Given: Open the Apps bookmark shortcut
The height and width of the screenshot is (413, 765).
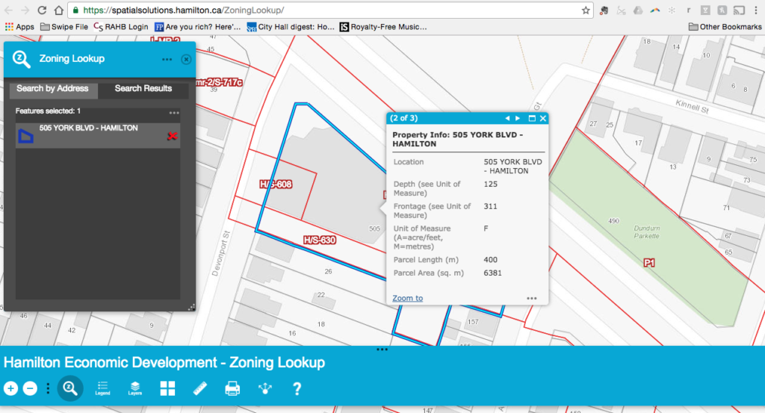Looking at the screenshot, I should (19, 27).
